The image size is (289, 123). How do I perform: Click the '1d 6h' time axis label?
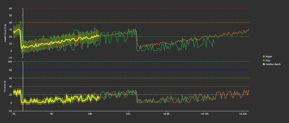pyautogui.click(x=166, y=114)
